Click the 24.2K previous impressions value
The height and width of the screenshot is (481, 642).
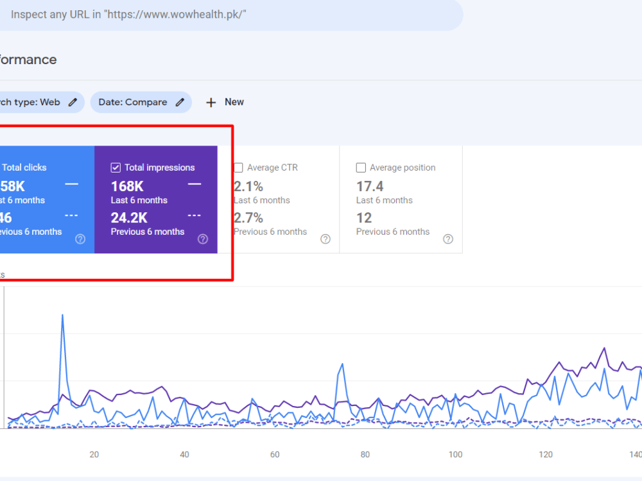[x=129, y=218]
